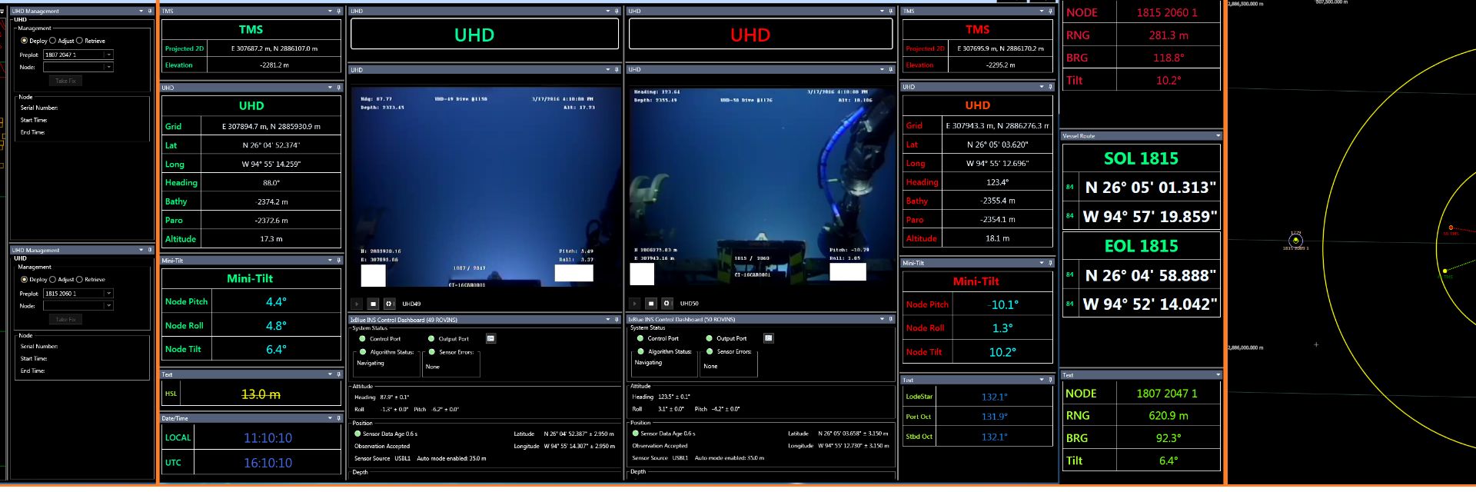This screenshot has width=1476, height=492.
Task: Click the LodeStar value 132.1°
Action: coord(994,397)
